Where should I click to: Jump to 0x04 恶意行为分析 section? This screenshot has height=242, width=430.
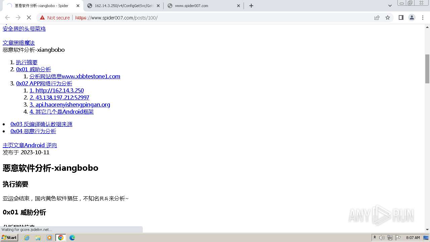[33, 131]
